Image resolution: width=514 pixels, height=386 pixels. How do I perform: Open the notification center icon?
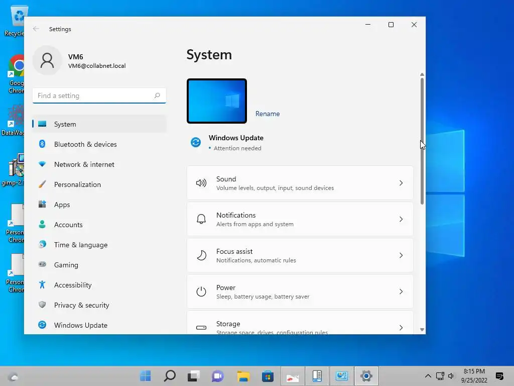tap(499, 376)
